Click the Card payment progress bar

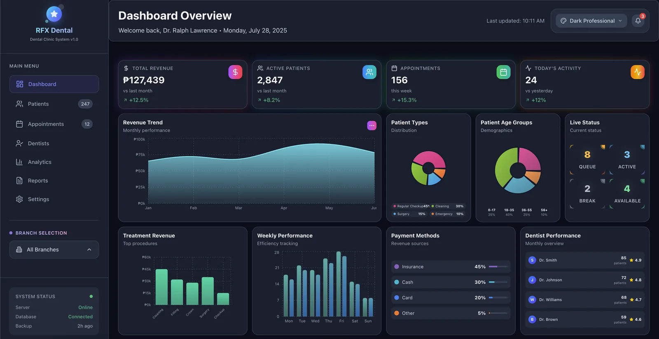click(498, 298)
